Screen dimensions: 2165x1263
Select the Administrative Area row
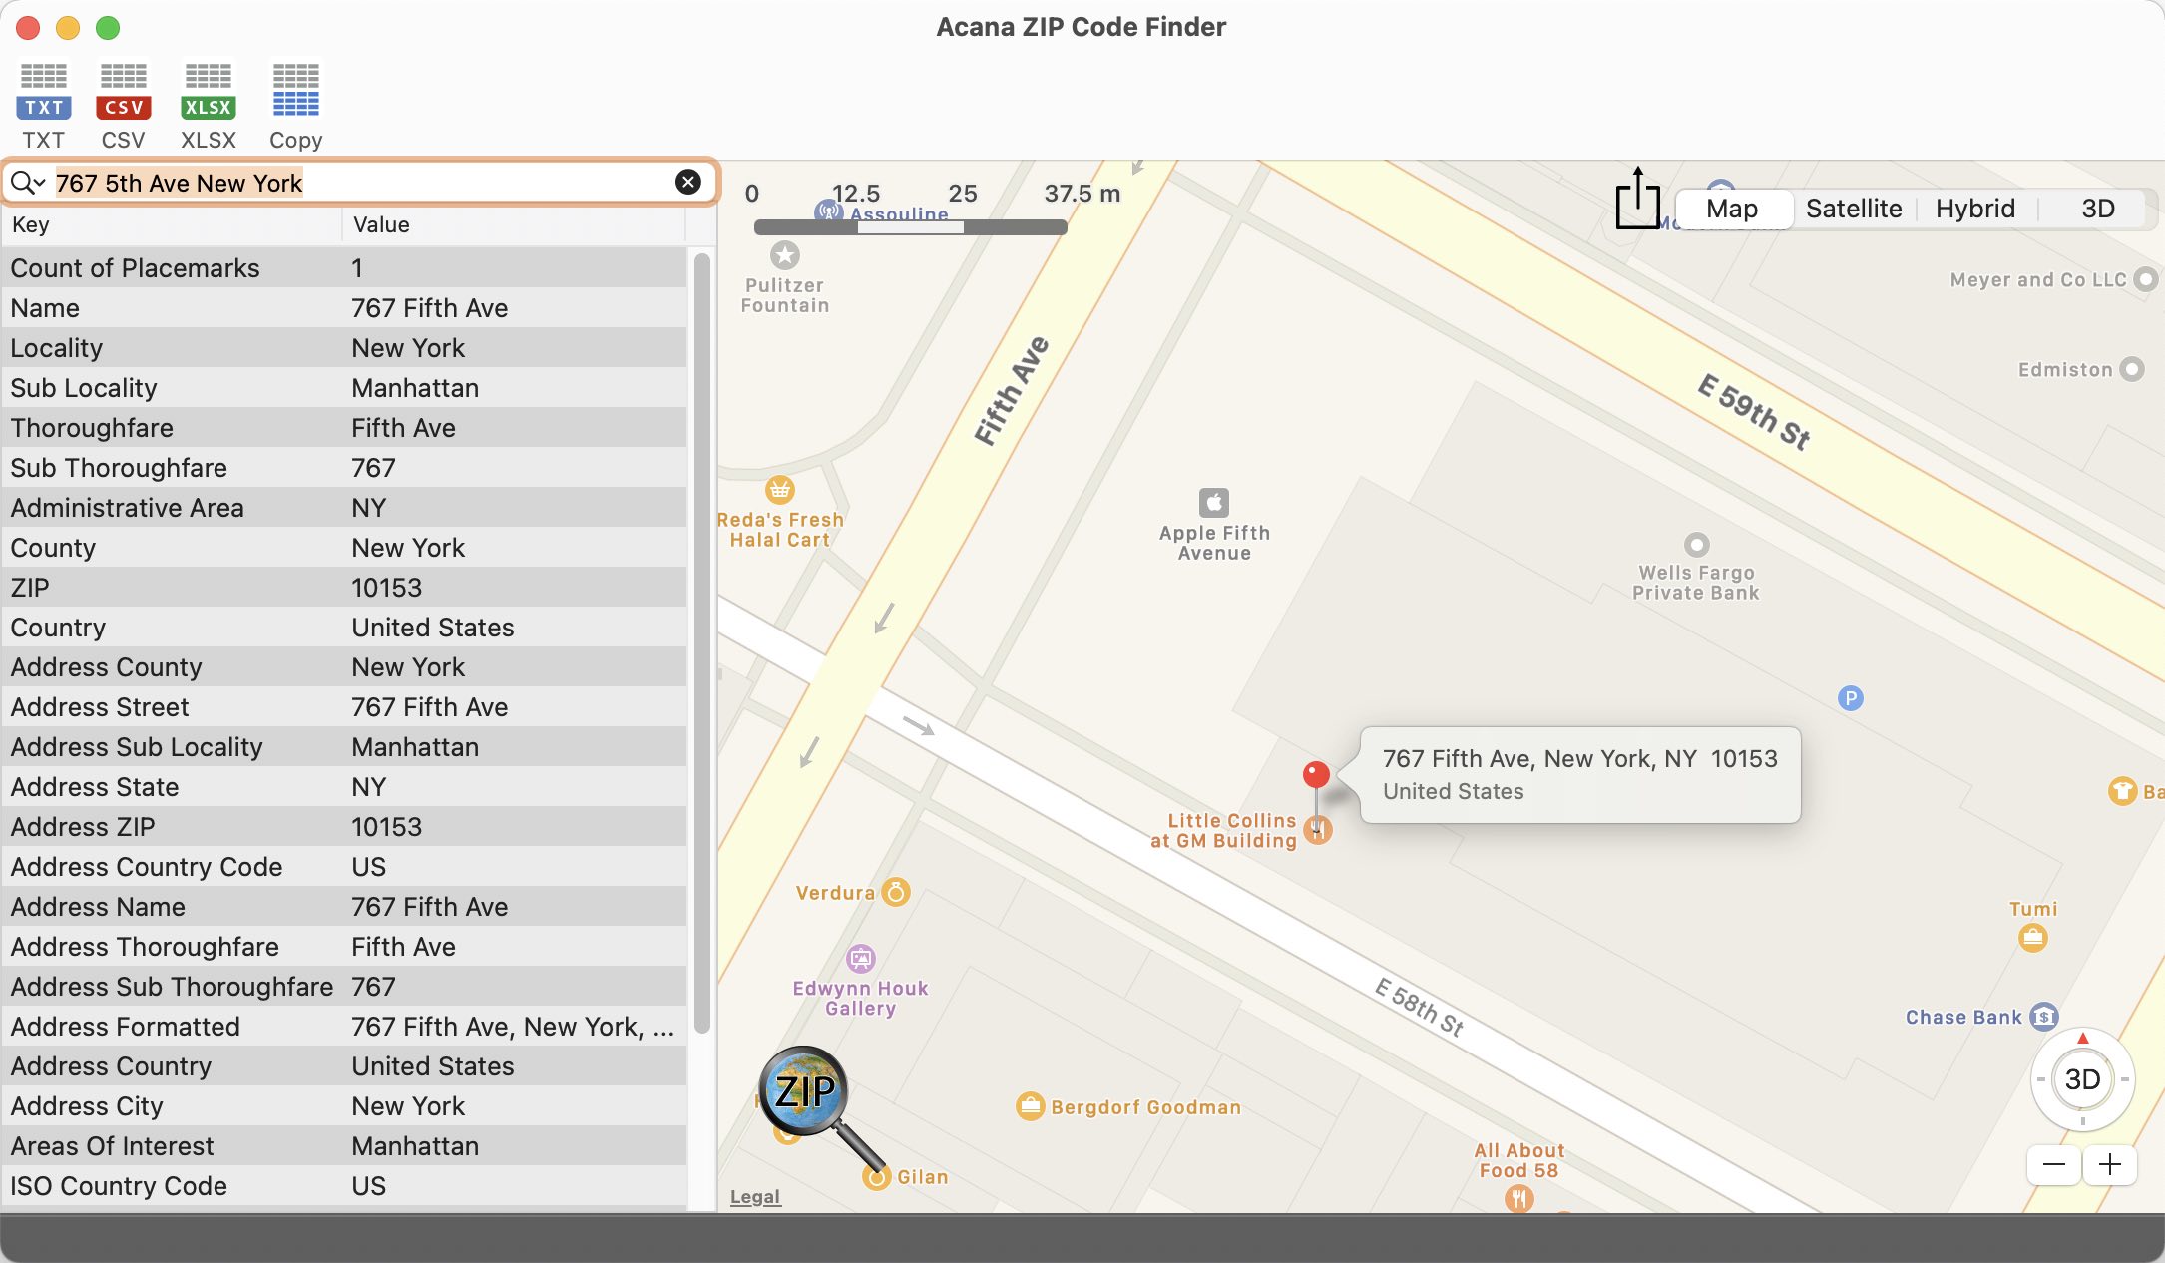(344, 508)
